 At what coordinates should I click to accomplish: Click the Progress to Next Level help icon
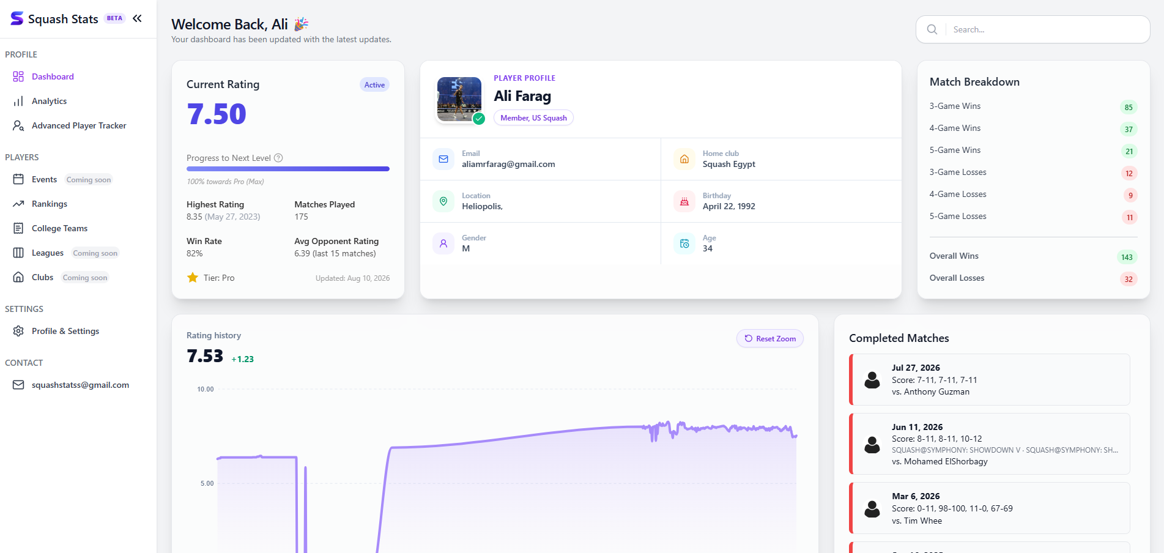[x=278, y=158]
